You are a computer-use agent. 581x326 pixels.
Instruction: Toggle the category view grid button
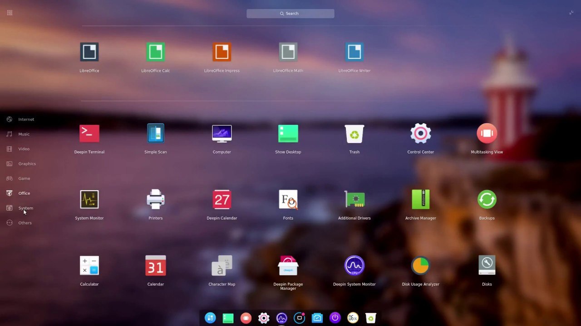click(10, 13)
